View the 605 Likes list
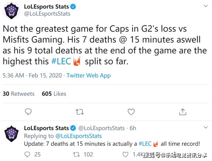This screenshot has height=161, width=212. [54, 94]
